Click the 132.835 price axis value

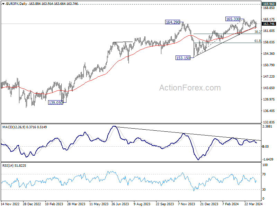(x=269, y=122)
